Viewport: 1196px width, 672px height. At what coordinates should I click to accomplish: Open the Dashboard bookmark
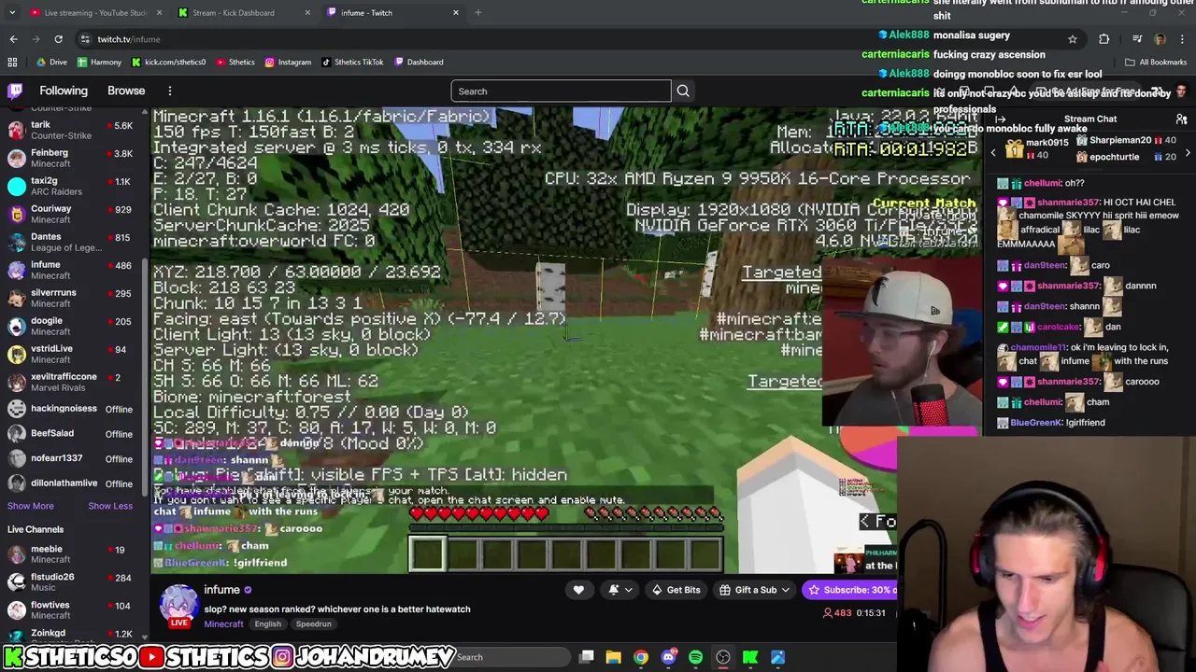coord(419,62)
